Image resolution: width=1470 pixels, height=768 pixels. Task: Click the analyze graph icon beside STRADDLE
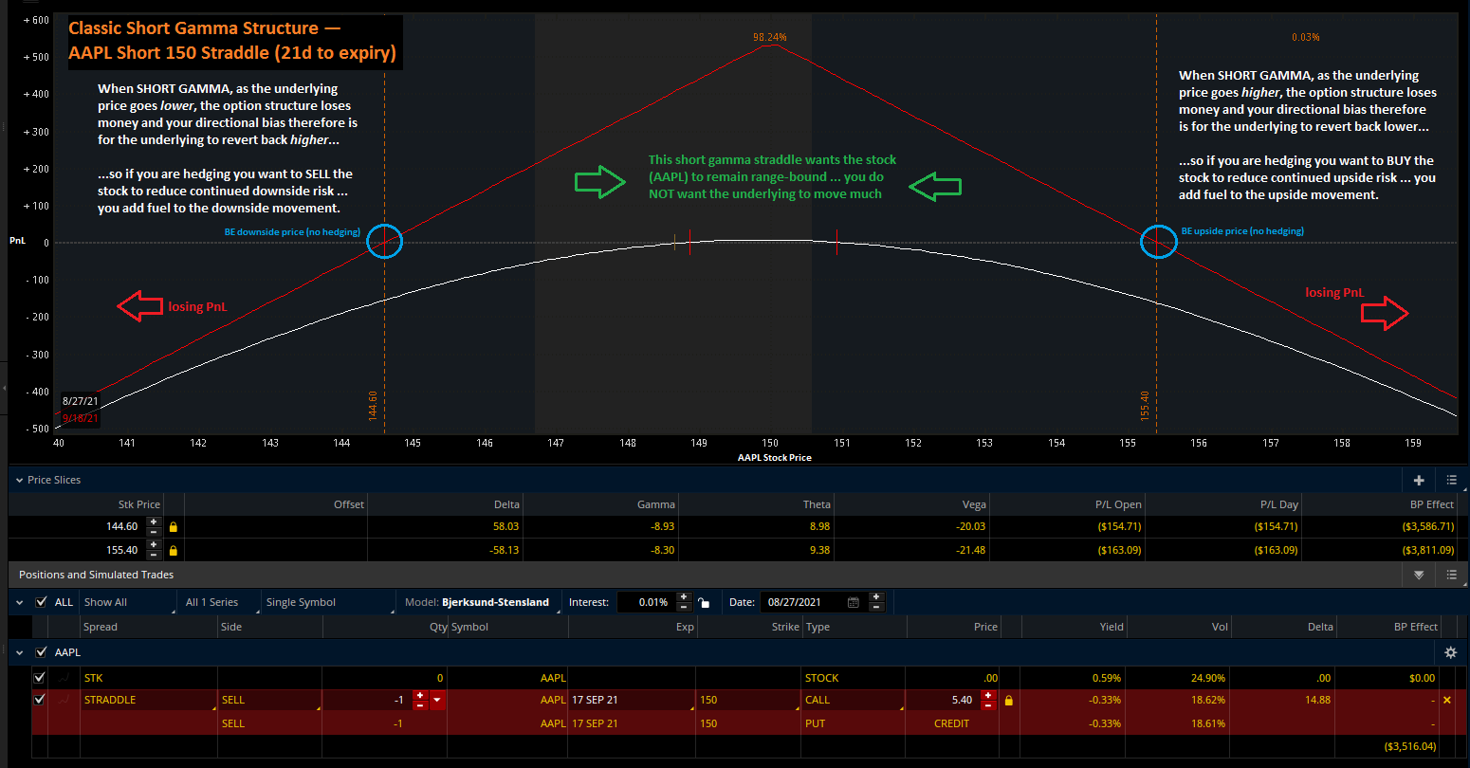click(x=63, y=700)
